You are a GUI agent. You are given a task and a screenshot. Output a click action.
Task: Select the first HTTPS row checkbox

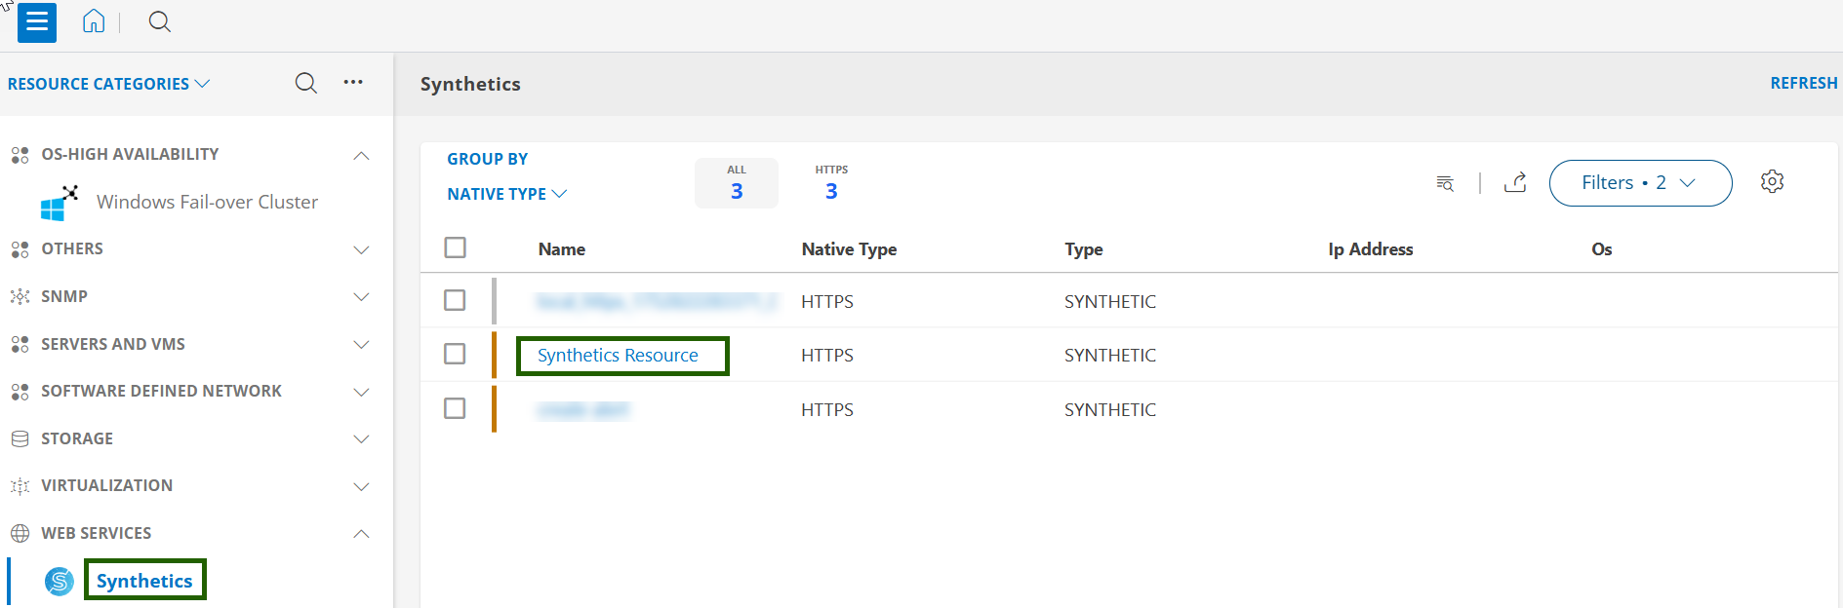pos(455,300)
